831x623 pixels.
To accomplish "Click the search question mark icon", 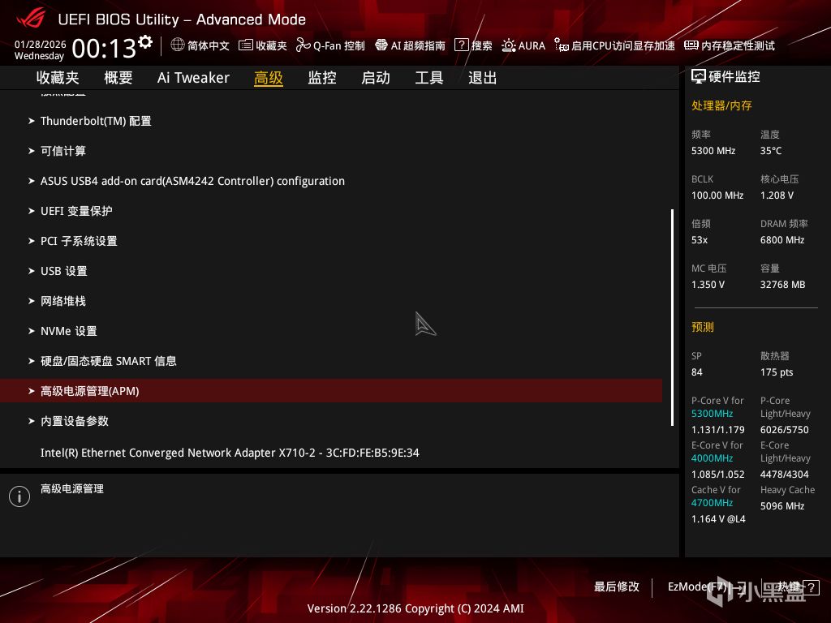I will 462,45.
